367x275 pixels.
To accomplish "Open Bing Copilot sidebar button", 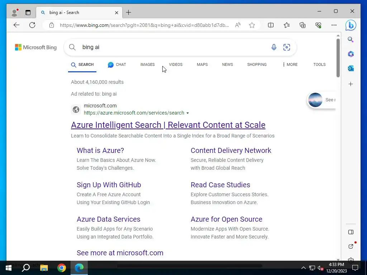I will click(351, 25).
